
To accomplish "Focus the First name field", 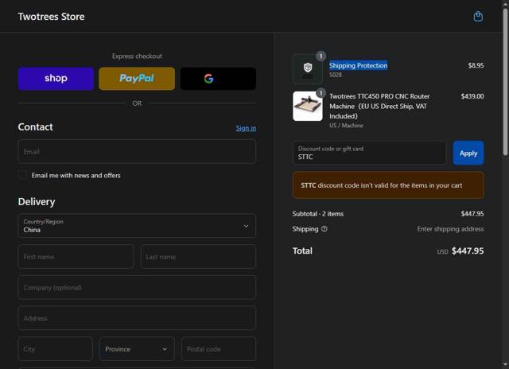I will 76,256.
